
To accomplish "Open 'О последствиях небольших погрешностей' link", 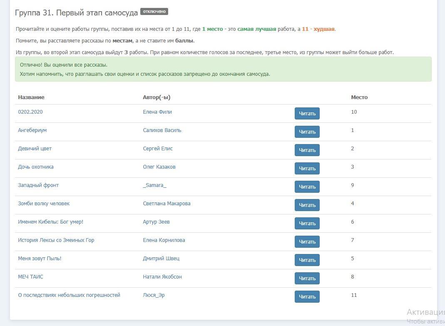I will 69,295.
